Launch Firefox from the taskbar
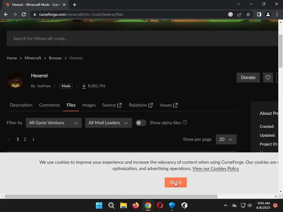 pos(135,205)
